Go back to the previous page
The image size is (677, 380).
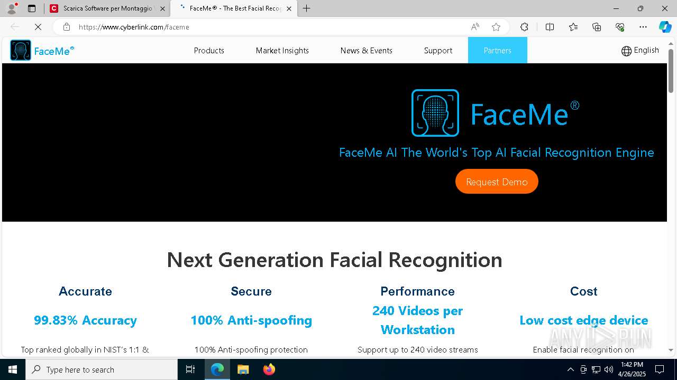click(x=15, y=27)
